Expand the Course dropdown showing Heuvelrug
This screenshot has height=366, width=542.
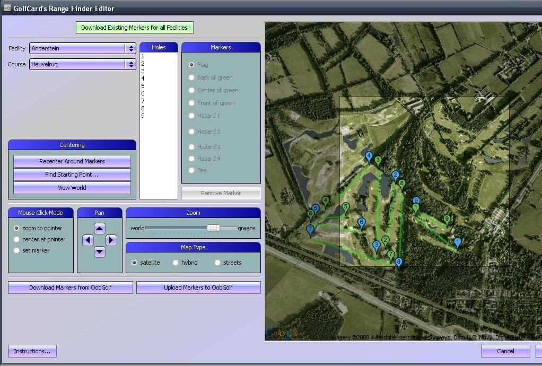click(83, 64)
